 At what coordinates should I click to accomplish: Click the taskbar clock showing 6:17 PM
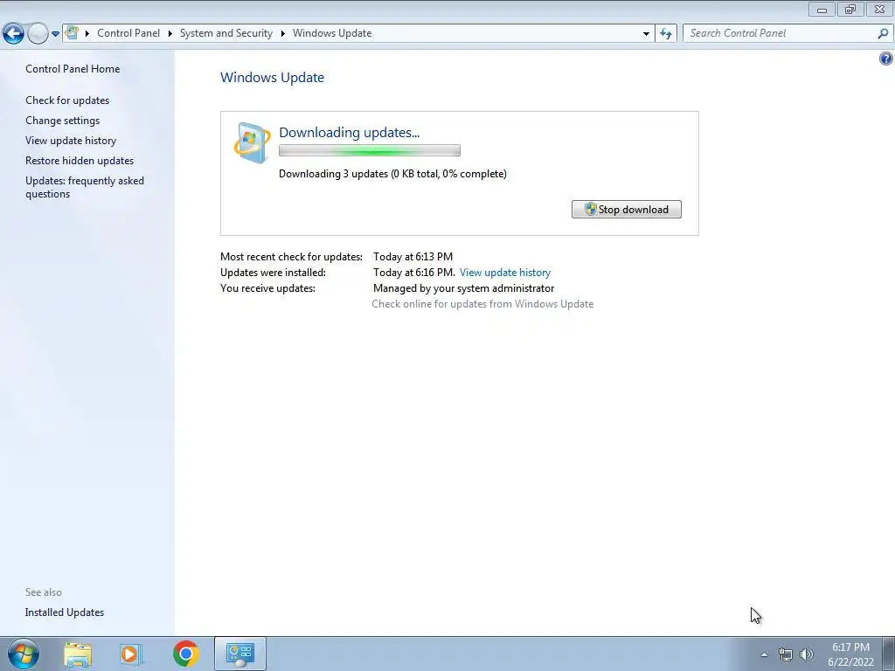[850, 654]
